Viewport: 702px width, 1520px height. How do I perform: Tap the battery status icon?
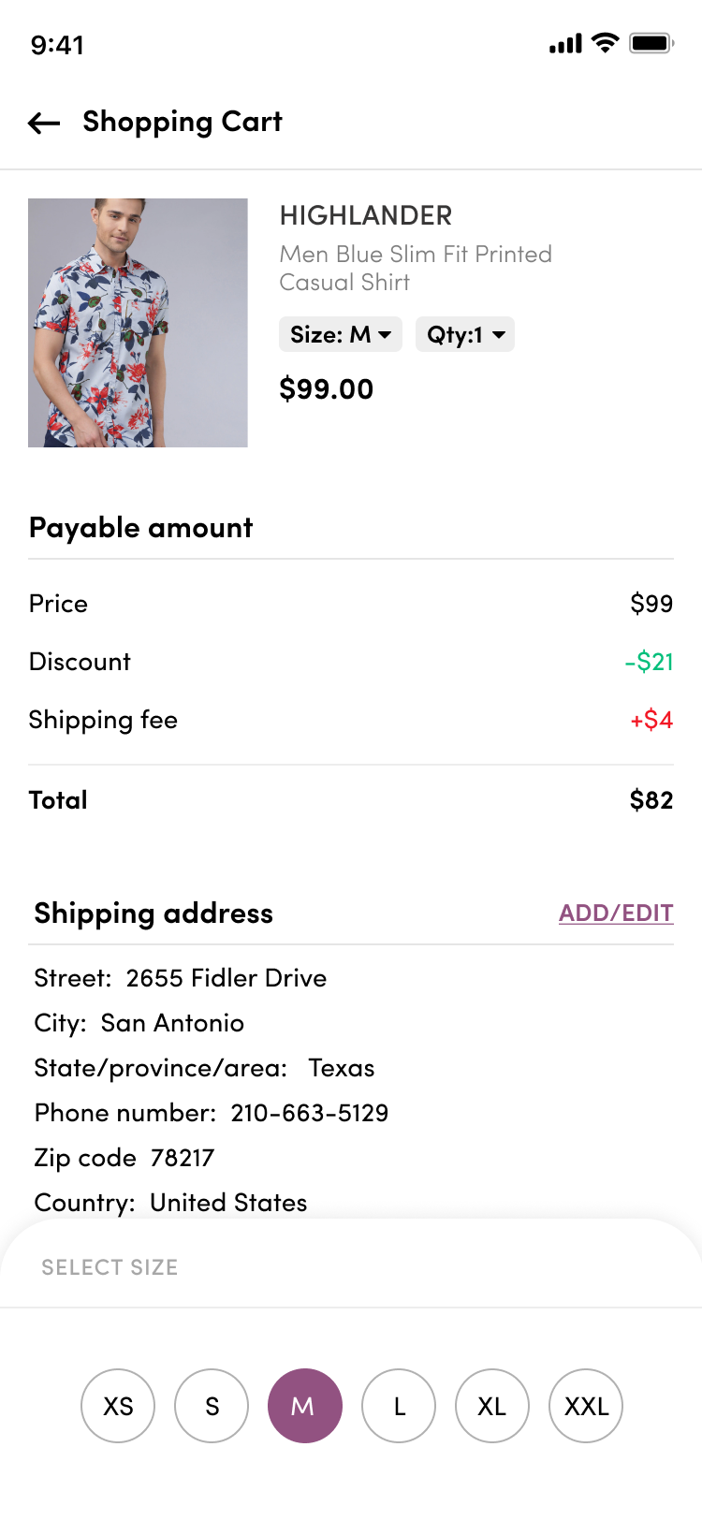pyautogui.click(x=651, y=43)
